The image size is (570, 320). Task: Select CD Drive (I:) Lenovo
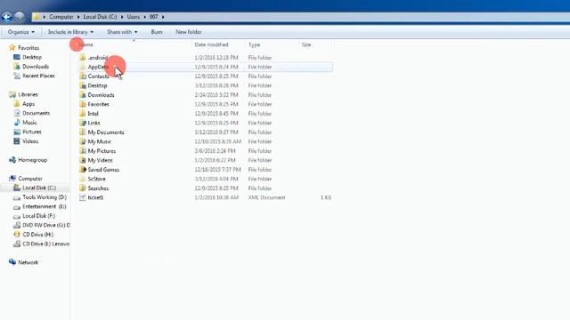45,244
